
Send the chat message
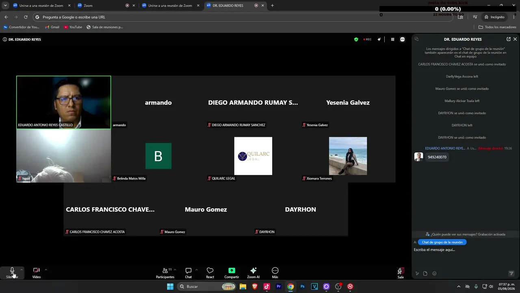[511, 273]
